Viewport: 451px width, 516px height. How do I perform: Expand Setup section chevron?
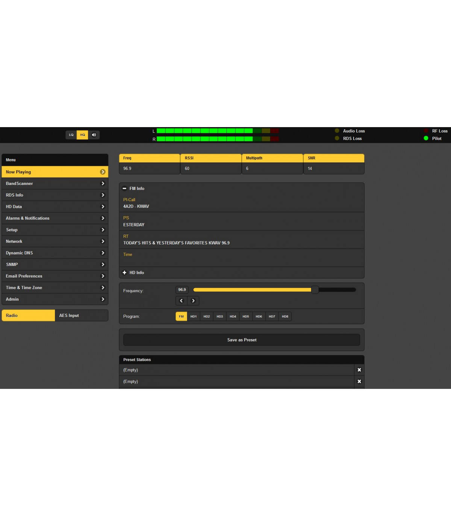coord(103,230)
